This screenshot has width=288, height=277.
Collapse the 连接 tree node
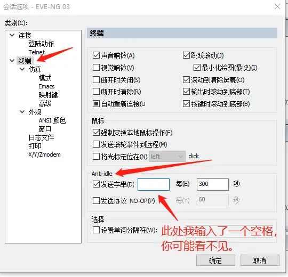pyautogui.click(x=12, y=35)
